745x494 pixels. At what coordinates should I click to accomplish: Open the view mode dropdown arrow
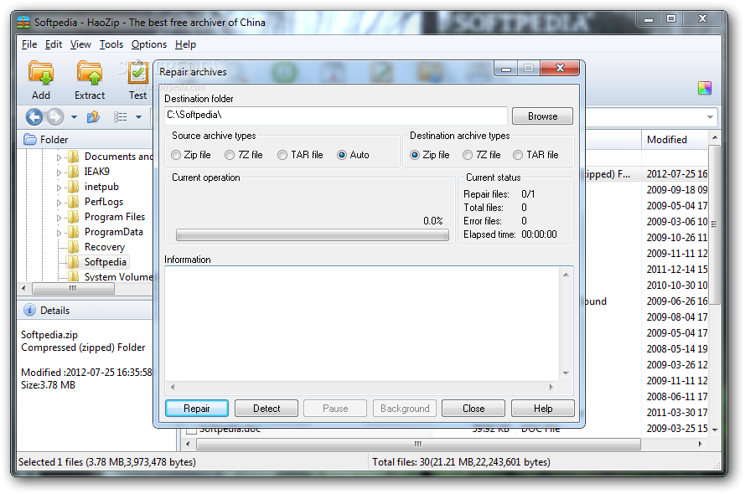(x=138, y=117)
